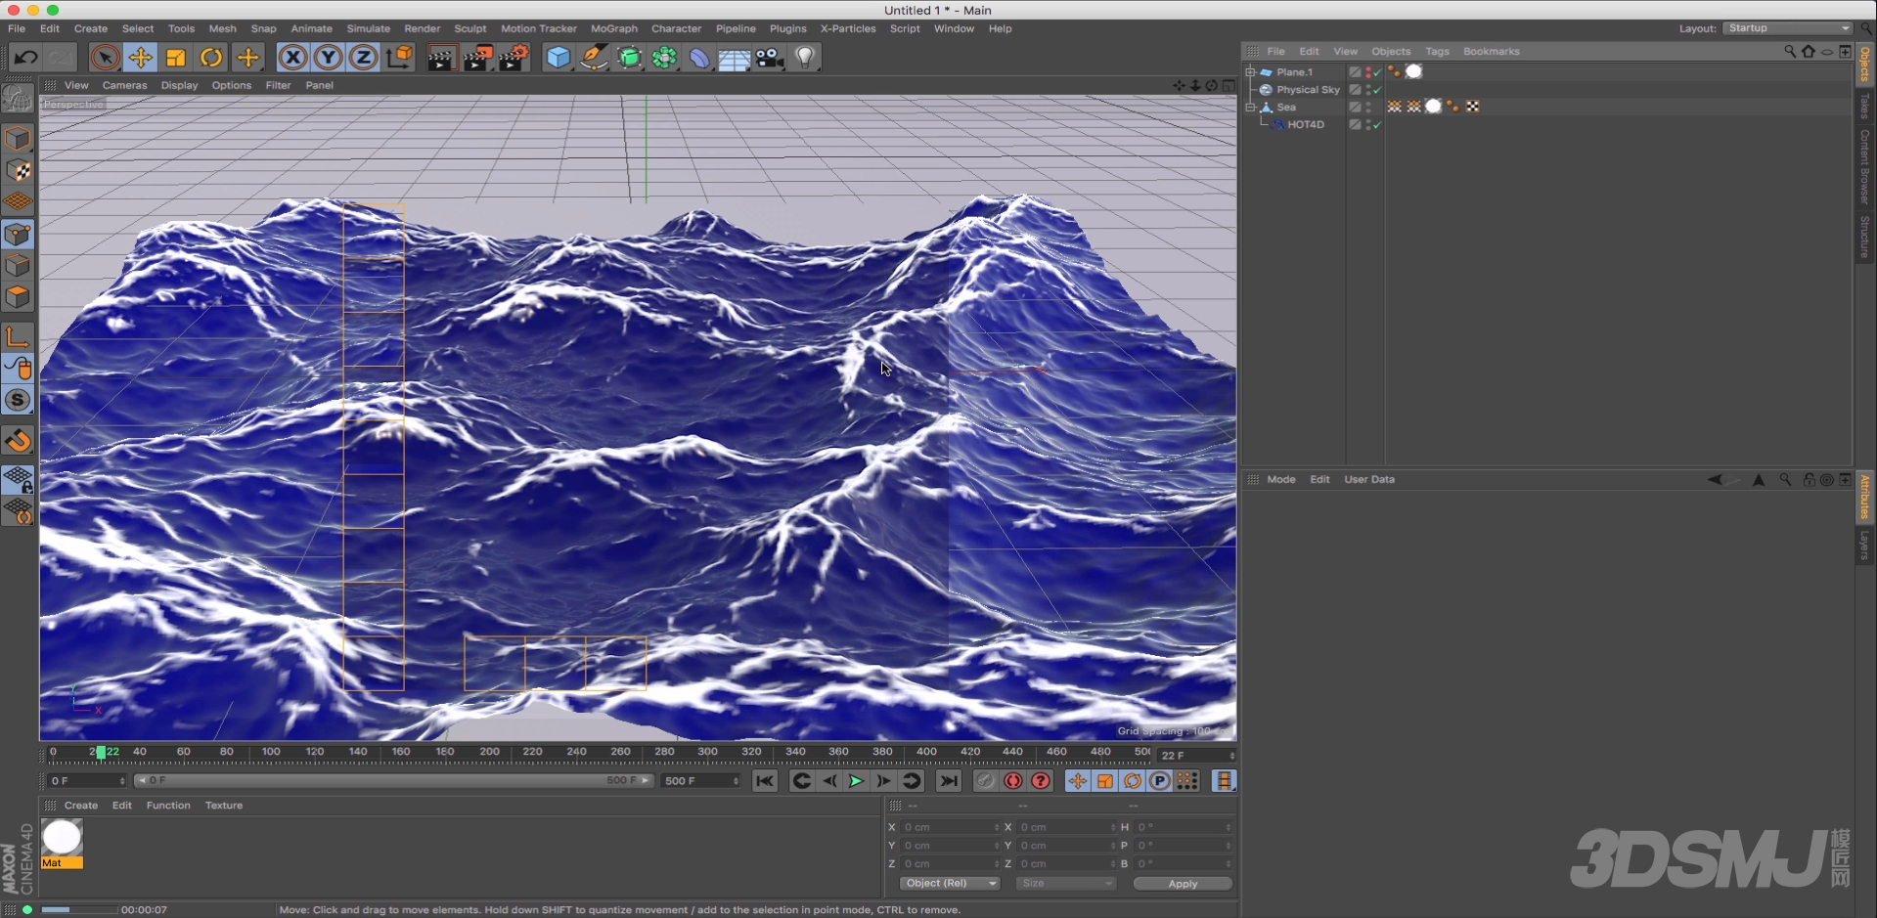Image resolution: width=1877 pixels, height=918 pixels.
Task: Toggle rotation keyframe recording
Action: coord(1132,780)
